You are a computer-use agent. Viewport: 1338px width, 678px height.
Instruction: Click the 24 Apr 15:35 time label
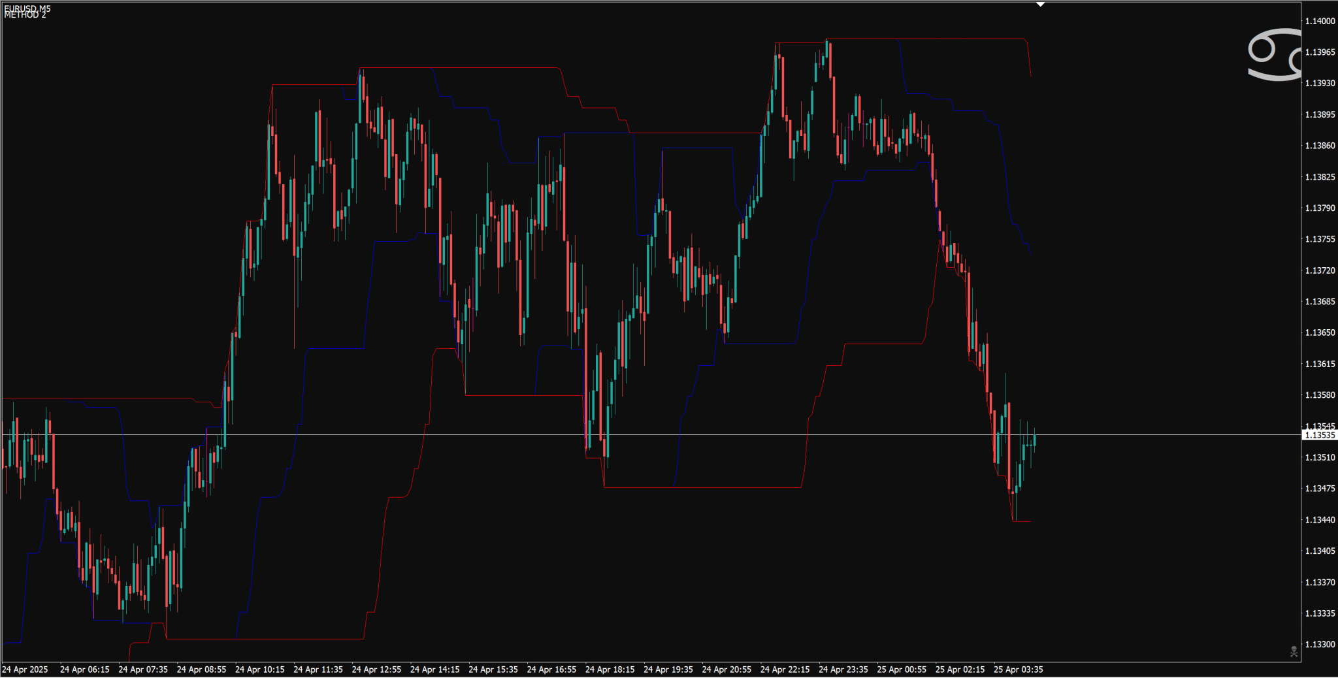point(493,670)
